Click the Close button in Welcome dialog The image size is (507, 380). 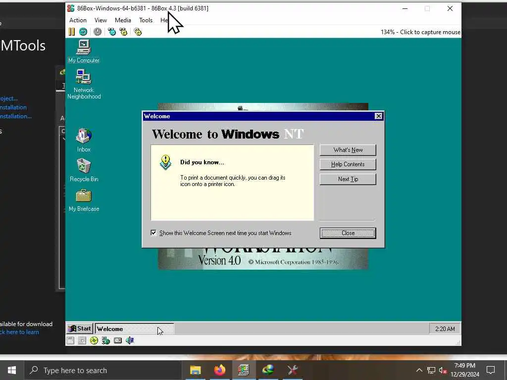pyautogui.click(x=348, y=233)
